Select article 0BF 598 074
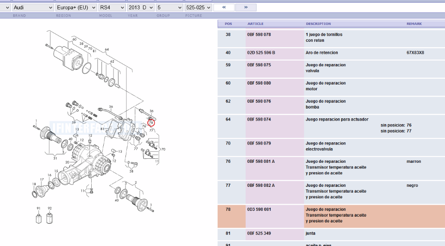The width and height of the screenshot is (445, 246). point(259,120)
